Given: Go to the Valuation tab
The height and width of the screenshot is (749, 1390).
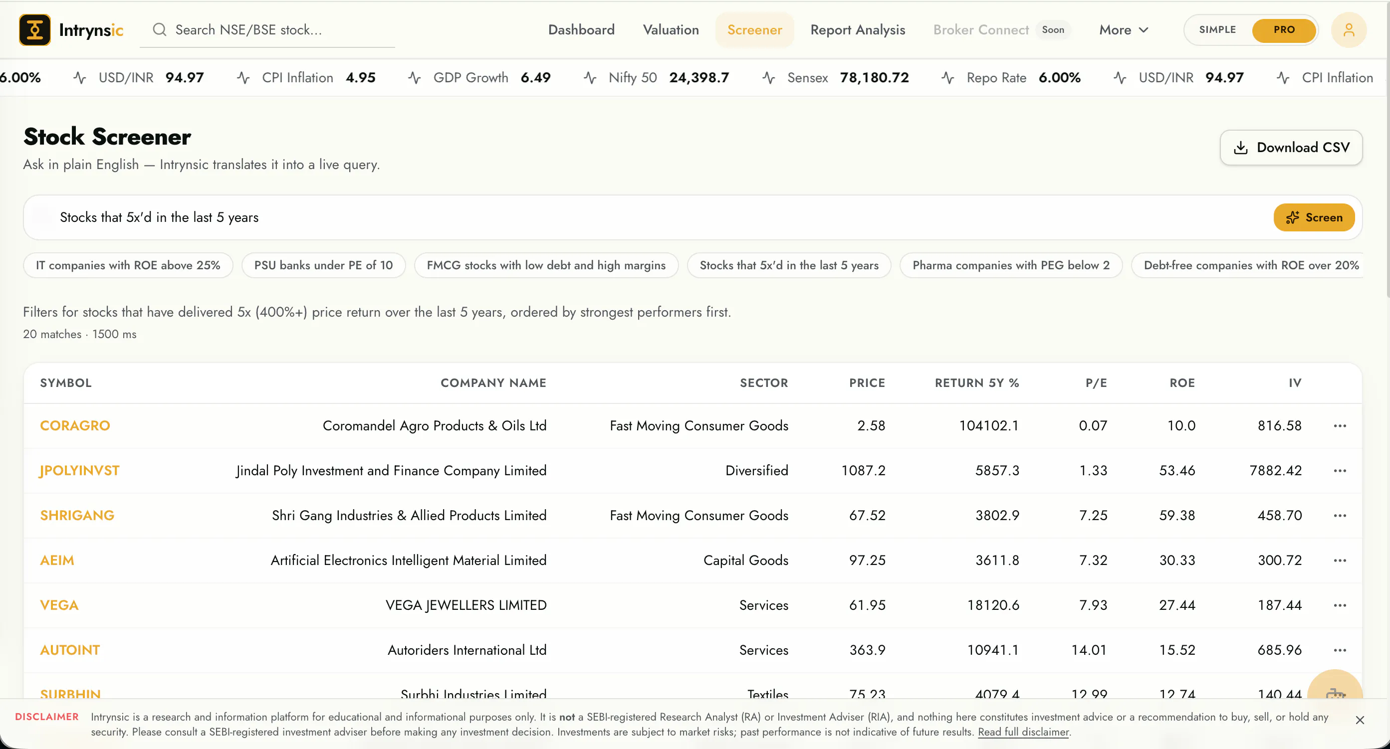Looking at the screenshot, I should (671, 29).
